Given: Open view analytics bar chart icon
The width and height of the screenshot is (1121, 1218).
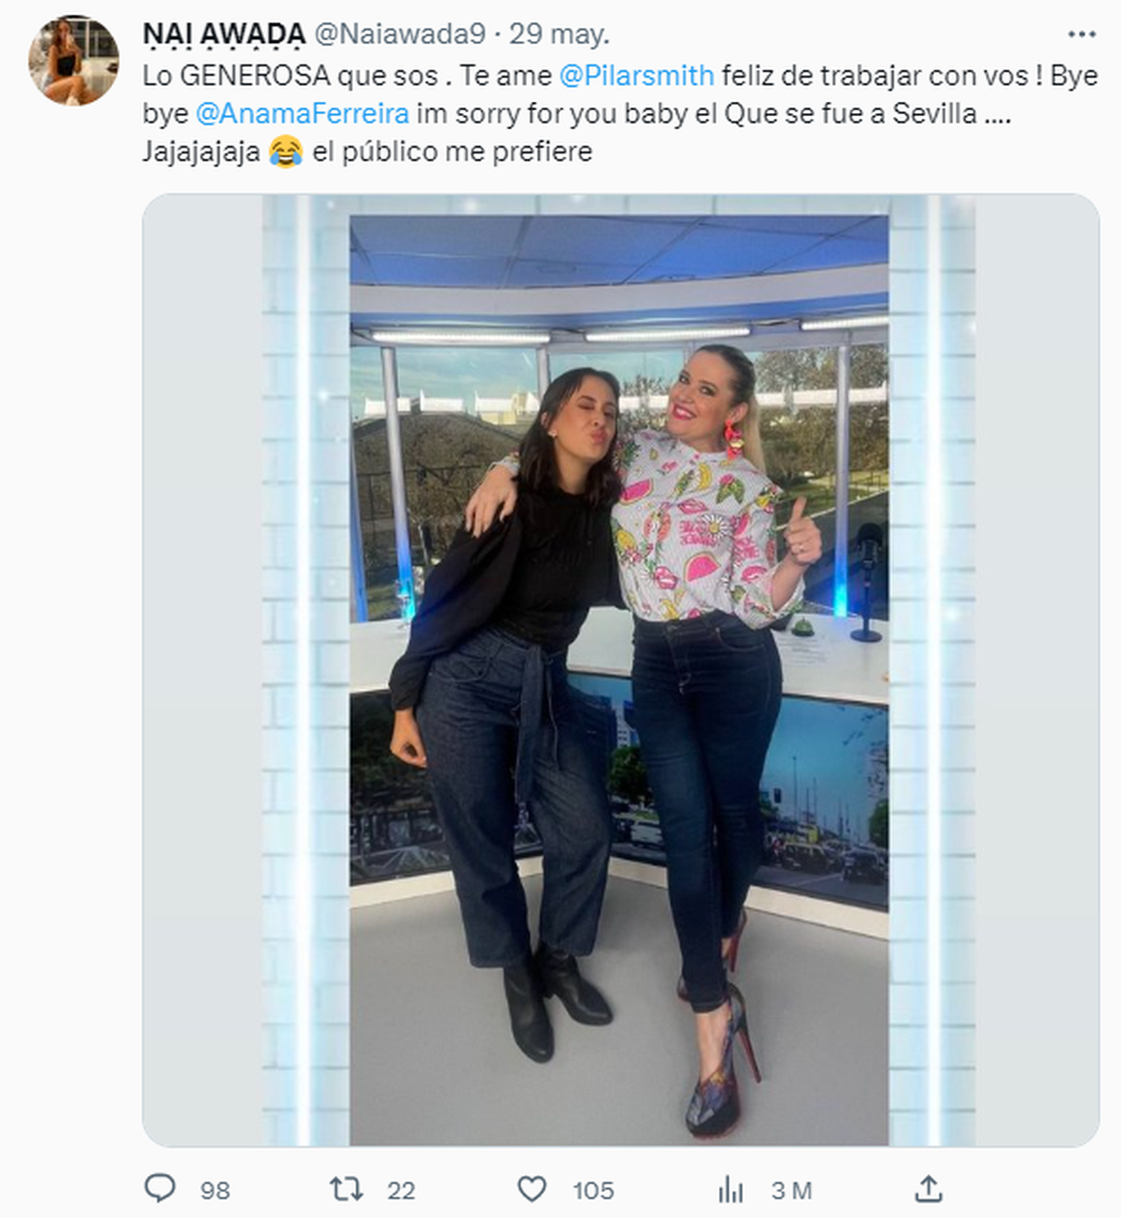Looking at the screenshot, I should [x=731, y=1190].
